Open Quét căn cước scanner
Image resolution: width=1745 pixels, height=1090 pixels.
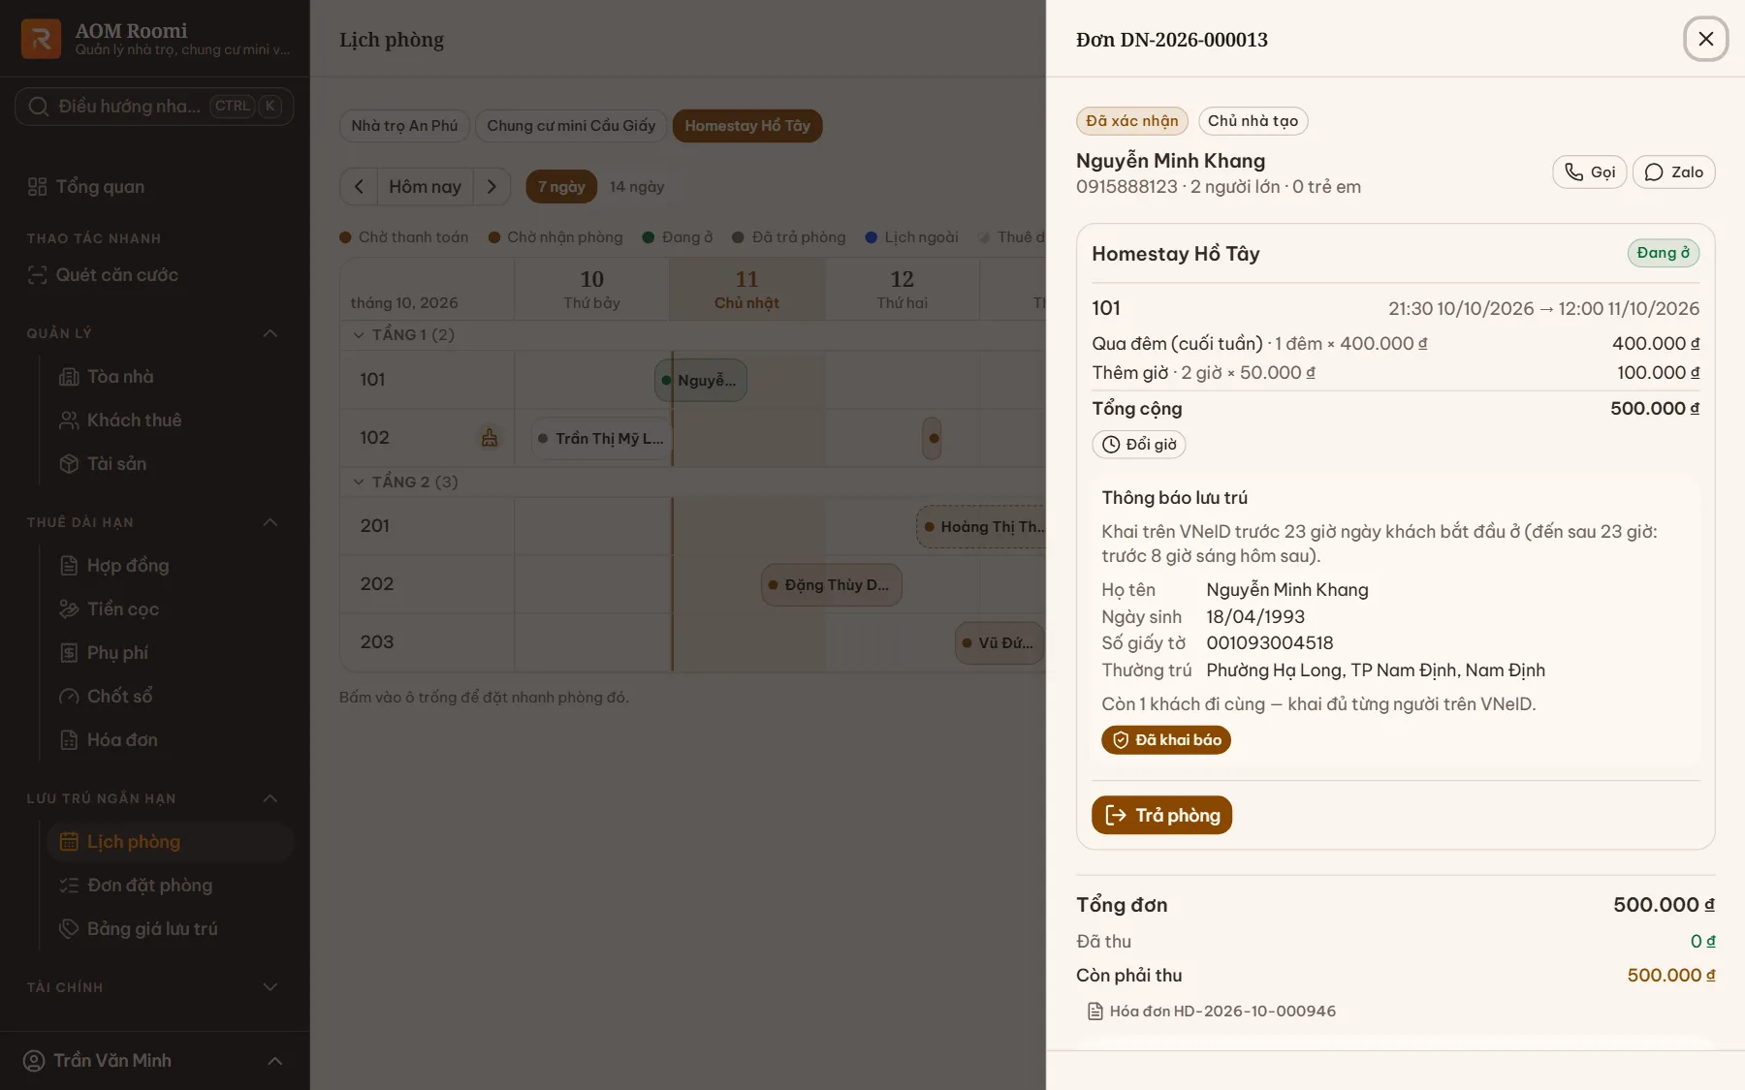pyautogui.click(x=154, y=274)
